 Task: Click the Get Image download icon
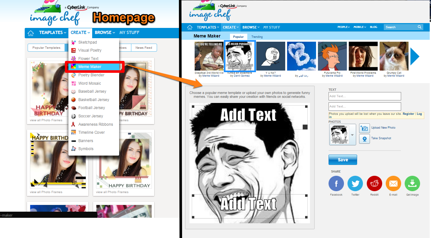click(412, 184)
